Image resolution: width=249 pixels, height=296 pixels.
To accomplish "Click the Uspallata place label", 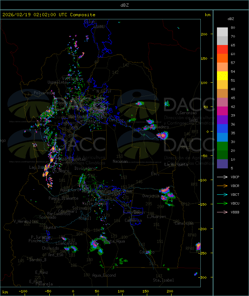I will (x=57, y=82).
